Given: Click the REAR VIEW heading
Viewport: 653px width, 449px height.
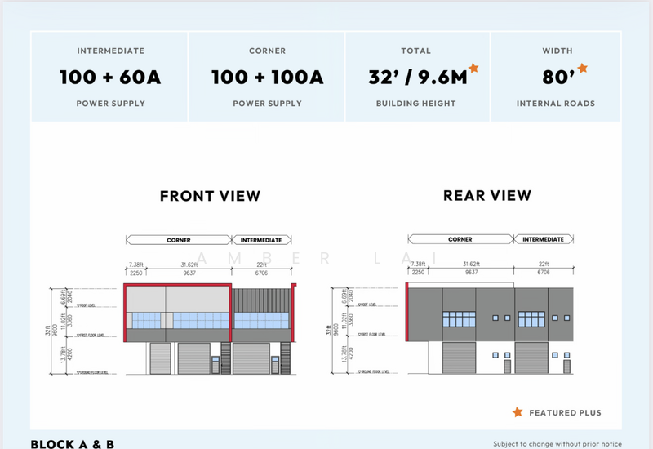Looking at the screenshot, I should (486, 196).
